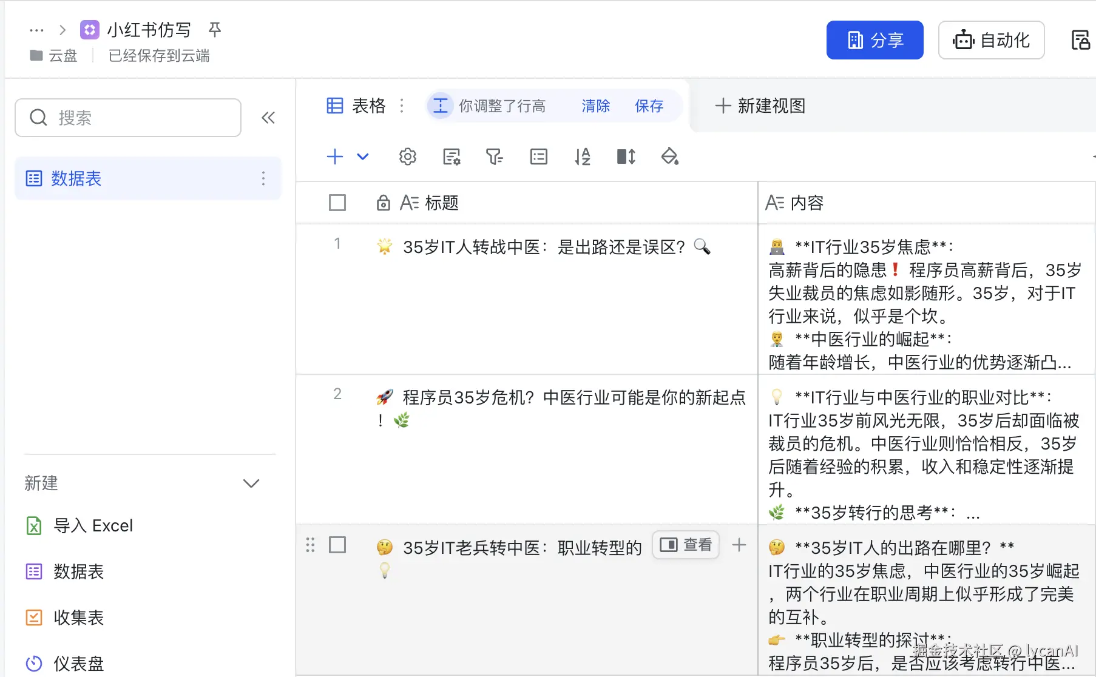Image resolution: width=1096 pixels, height=677 pixels.
Task: Click the content cell 35岁IT人的出路在哪里
Action: [x=927, y=600]
